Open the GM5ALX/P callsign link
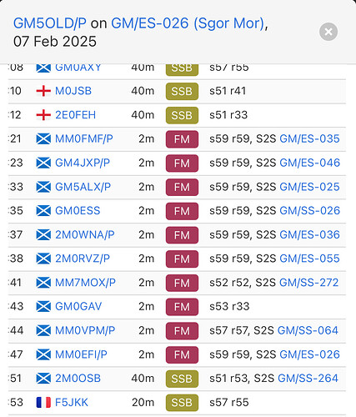 click(x=83, y=187)
